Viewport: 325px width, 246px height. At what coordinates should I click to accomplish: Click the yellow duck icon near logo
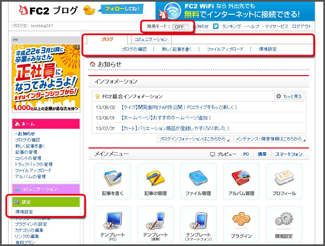[x=89, y=10]
